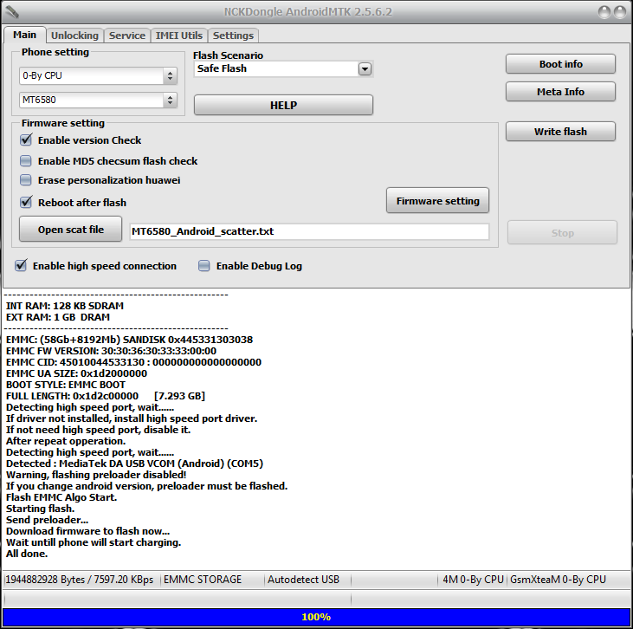Click the 'All done.' log line
Image resolution: width=633 pixels, height=629 pixels.
point(27,554)
